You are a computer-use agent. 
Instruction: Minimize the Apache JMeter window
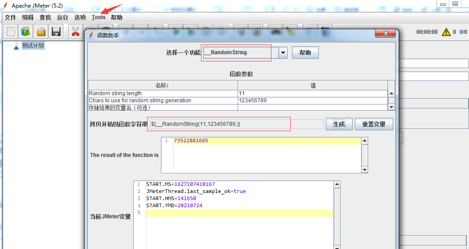[x=443, y=4]
